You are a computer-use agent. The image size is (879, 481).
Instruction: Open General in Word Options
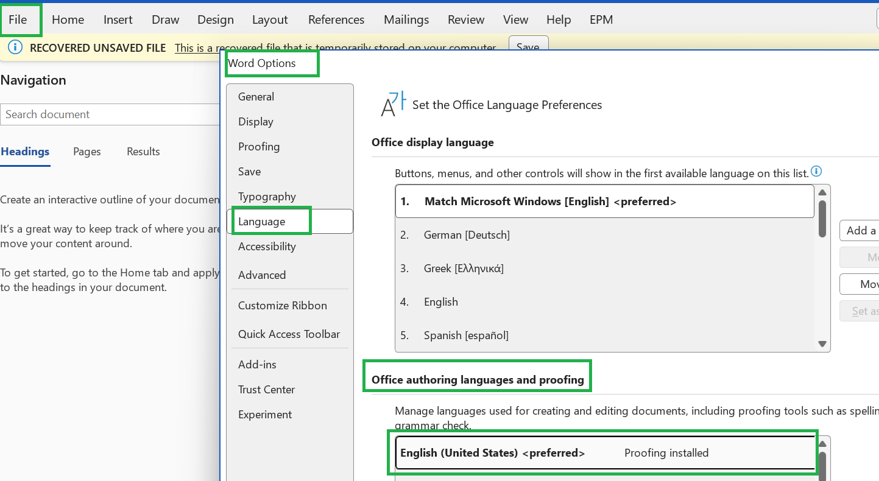pos(290,97)
